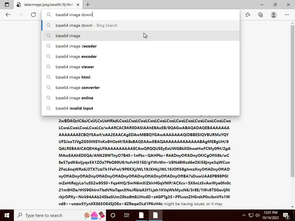
Task: Click the scrollbar down arrow
Action: click(x=292, y=207)
